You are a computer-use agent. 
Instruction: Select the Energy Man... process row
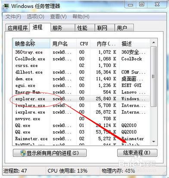pos(81,92)
